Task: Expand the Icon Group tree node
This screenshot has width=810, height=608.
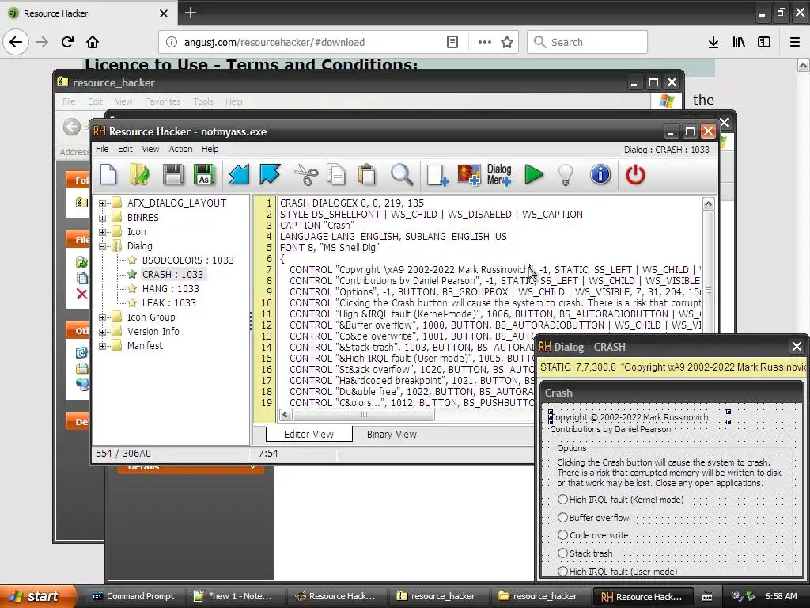Action: [x=102, y=317]
